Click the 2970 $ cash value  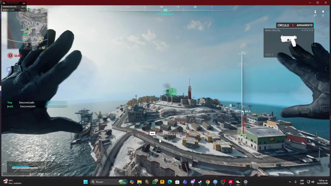[x=42, y=167]
